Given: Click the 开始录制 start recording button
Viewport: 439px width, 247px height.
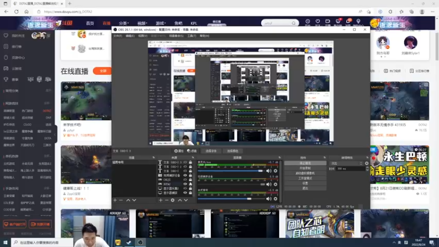Looking at the screenshot, I should pyautogui.click(x=305, y=168).
